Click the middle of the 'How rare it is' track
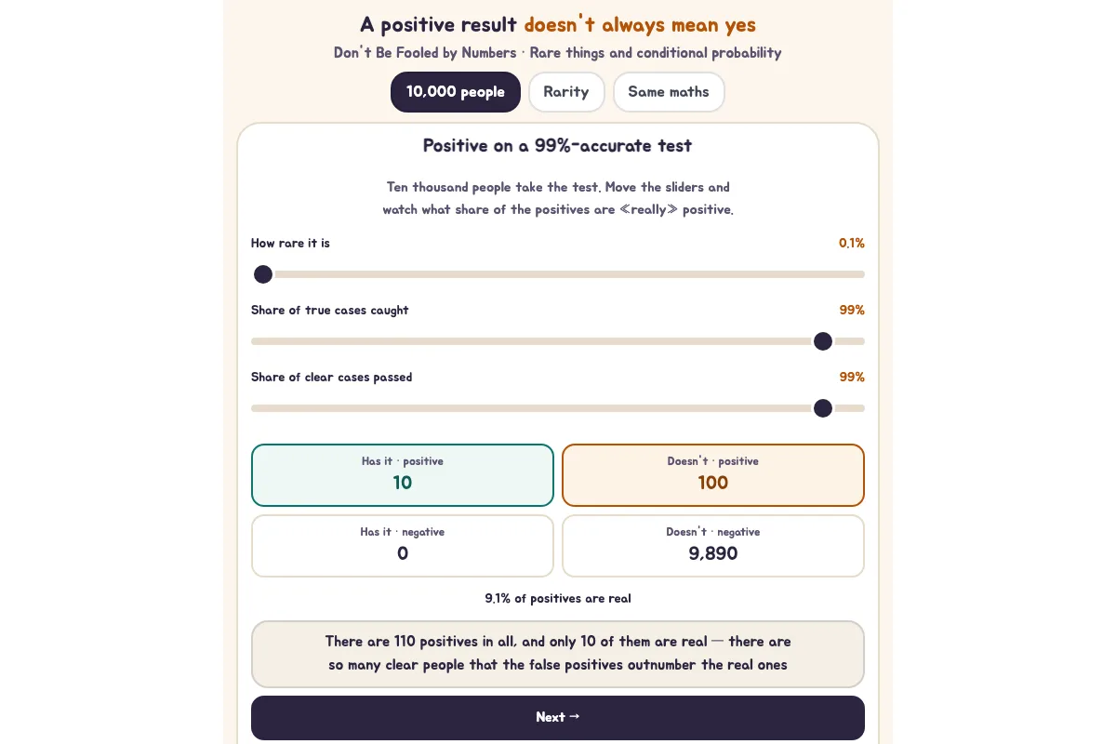1116x744 pixels. tap(558, 274)
